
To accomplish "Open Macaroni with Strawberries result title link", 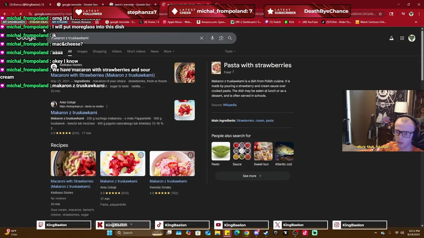I will tap(103, 75).
